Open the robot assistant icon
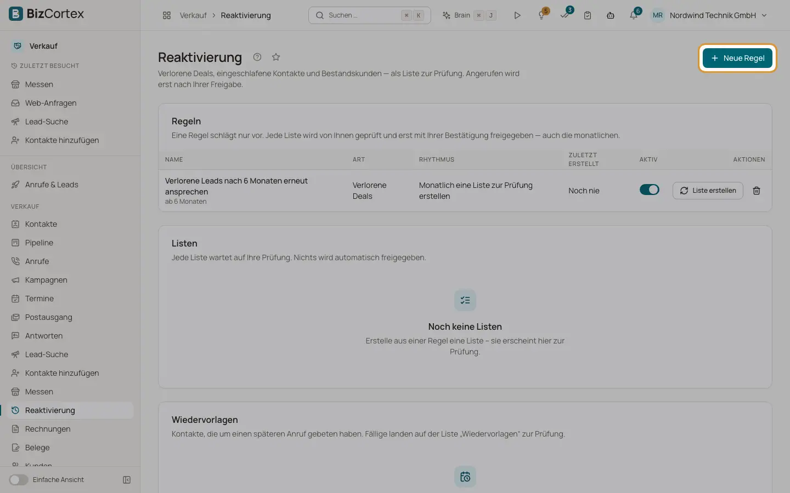The height and width of the screenshot is (493, 790). click(611, 15)
